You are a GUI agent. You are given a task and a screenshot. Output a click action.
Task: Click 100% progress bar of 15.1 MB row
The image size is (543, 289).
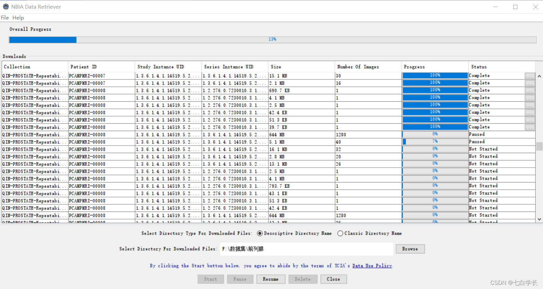click(435, 76)
